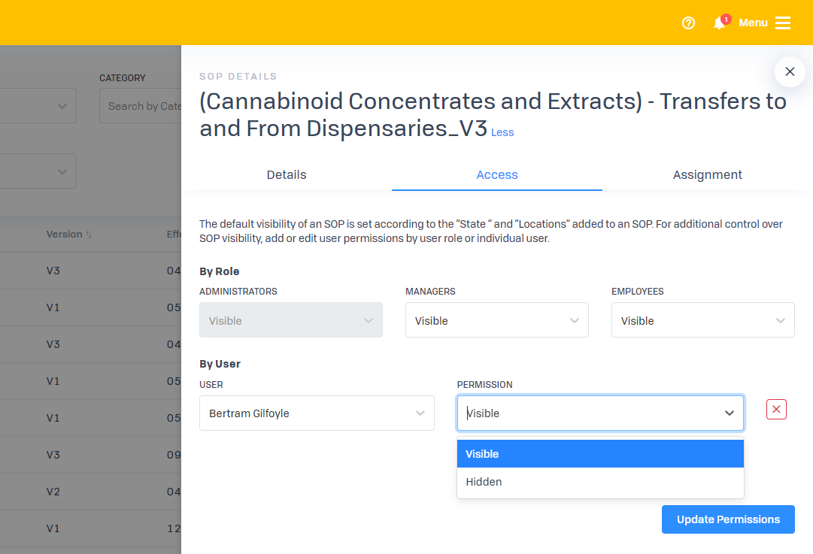Switch to the Assignment tab
This screenshot has width=813, height=554.
(x=707, y=174)
